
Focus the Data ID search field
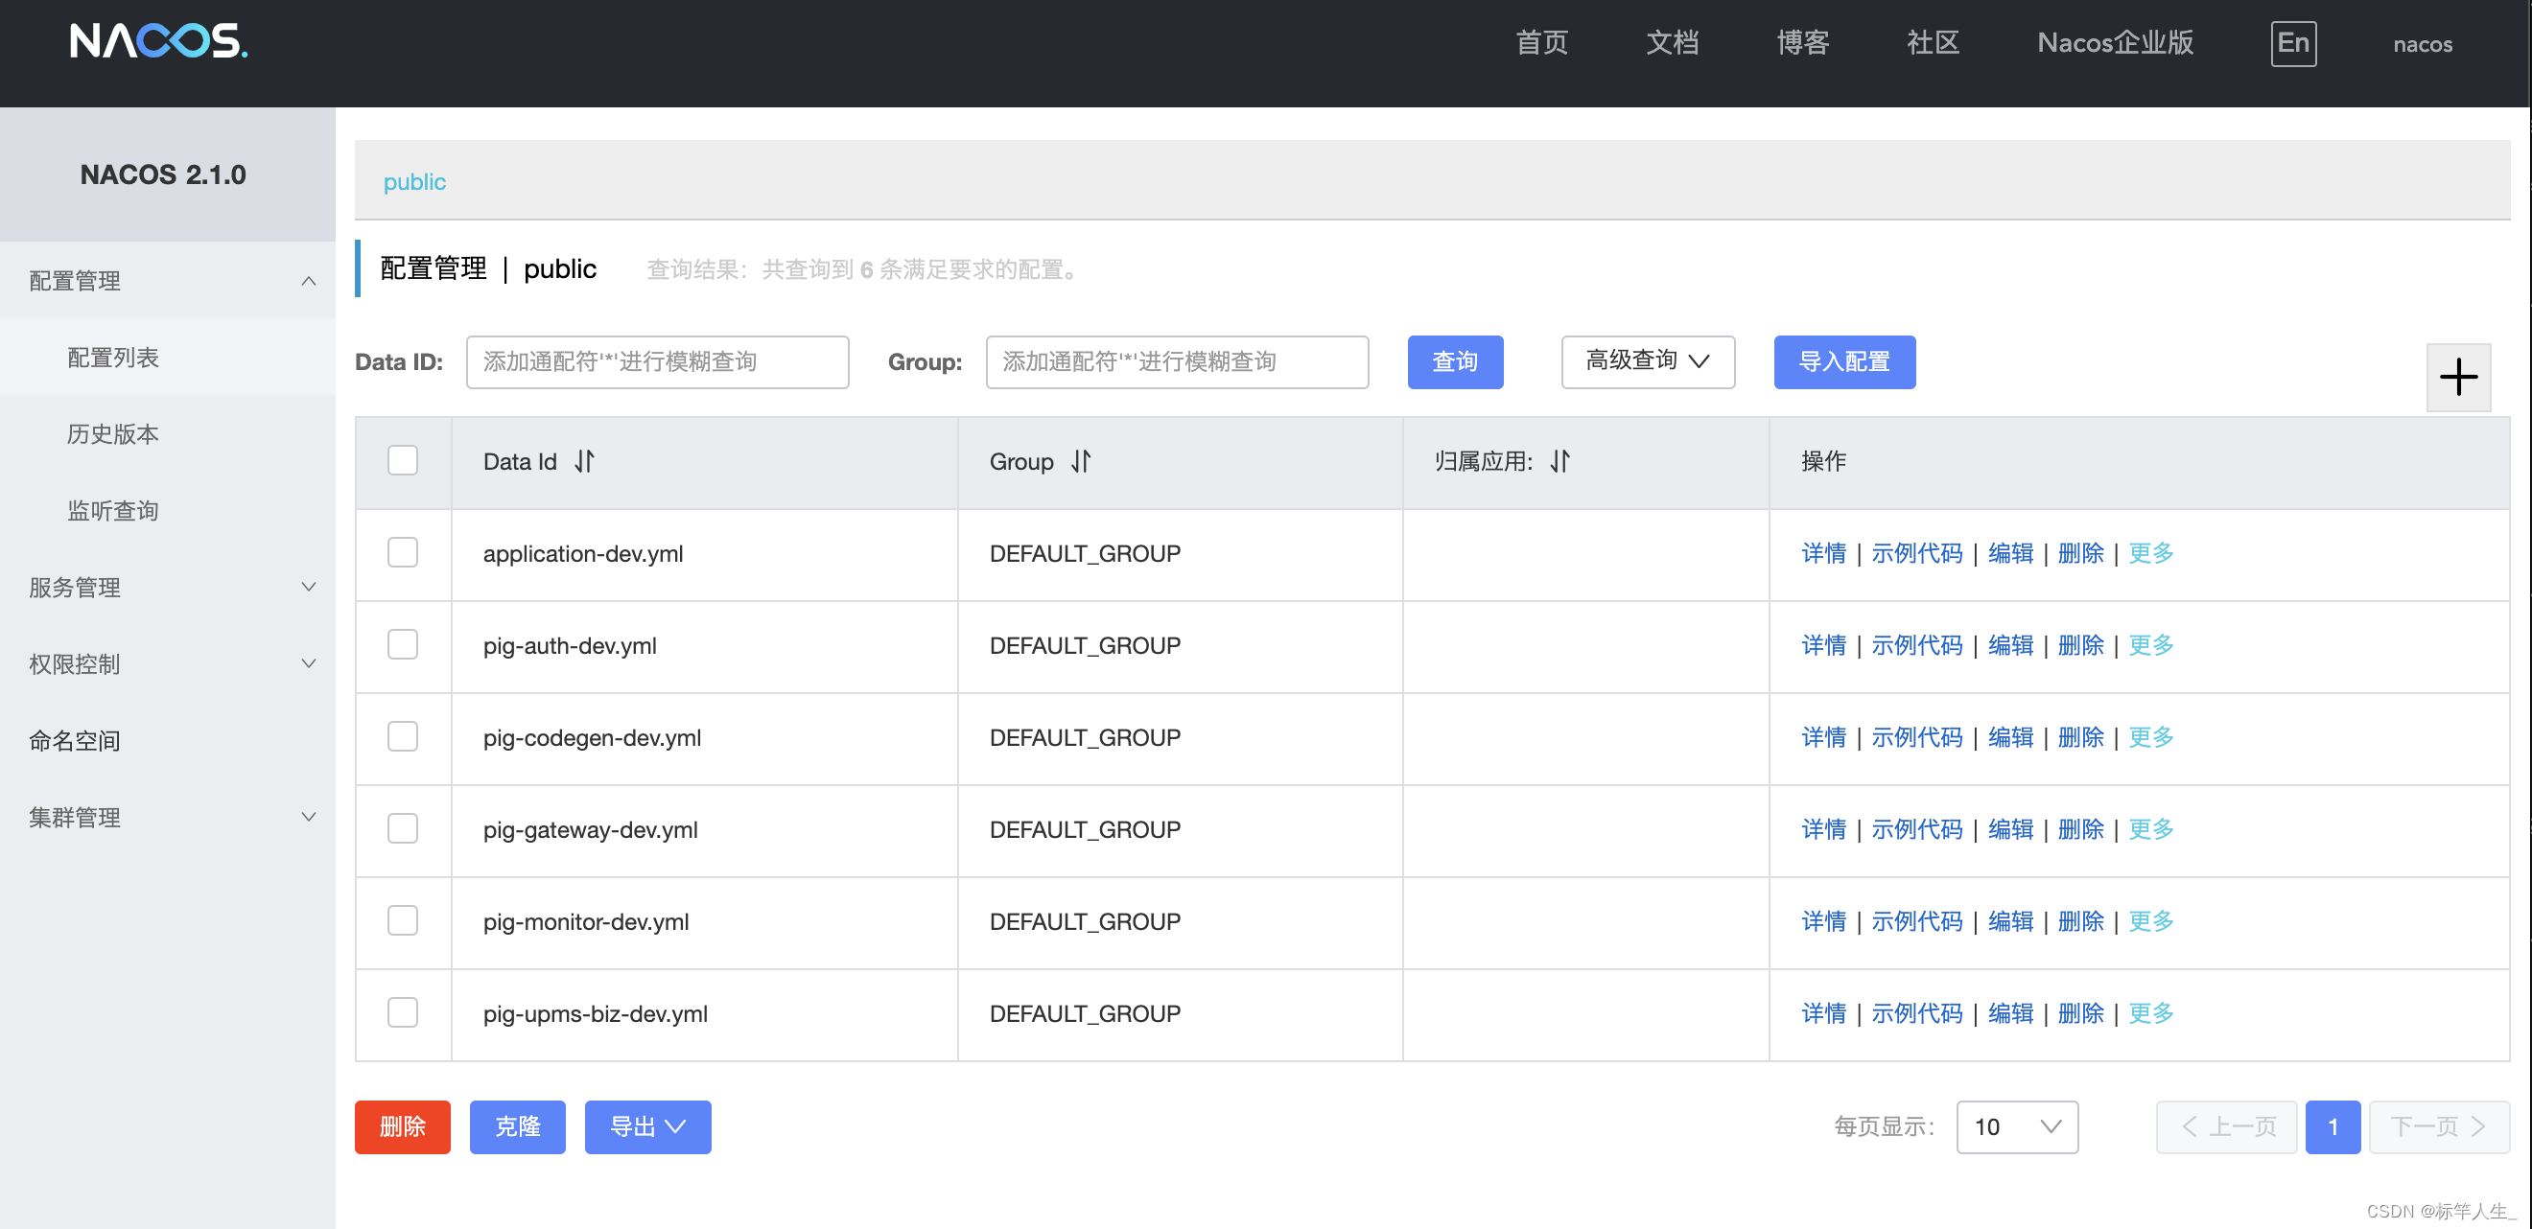click(x=657, y=361)
